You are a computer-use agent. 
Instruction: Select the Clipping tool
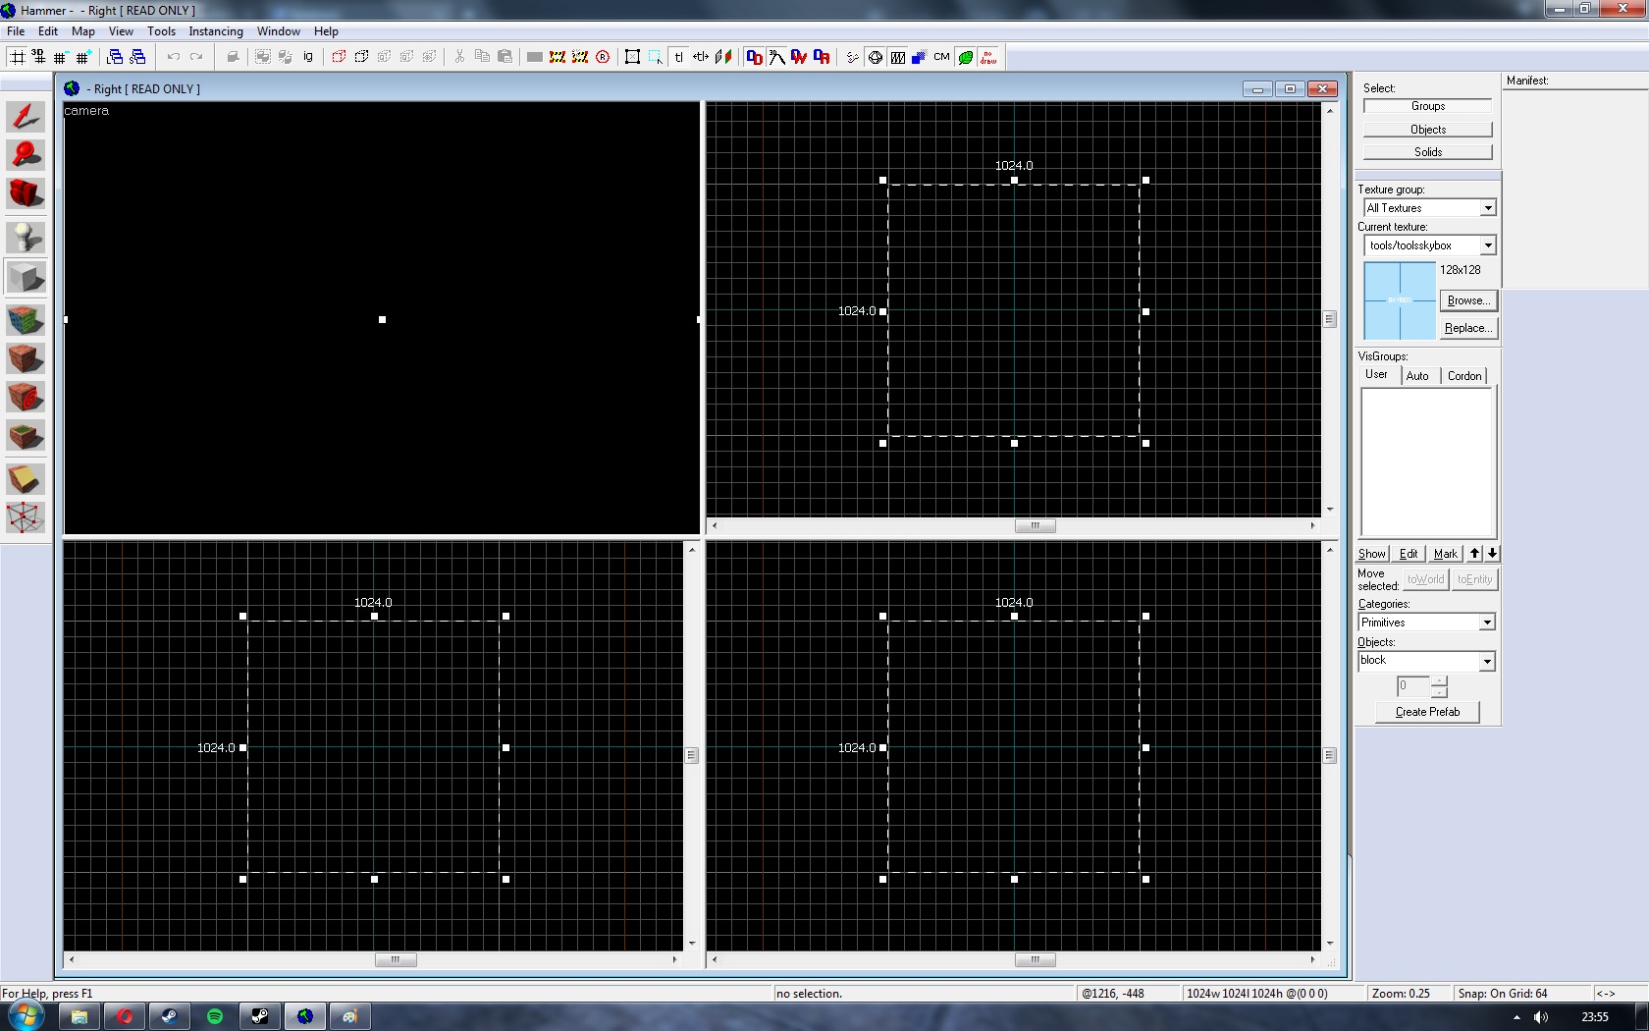point(26,478)
